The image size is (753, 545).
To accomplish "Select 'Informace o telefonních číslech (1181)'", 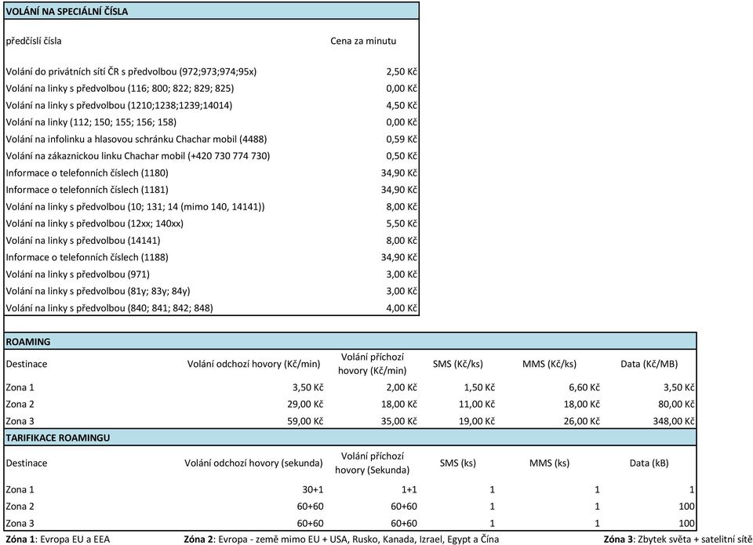I will click(211, 190).
